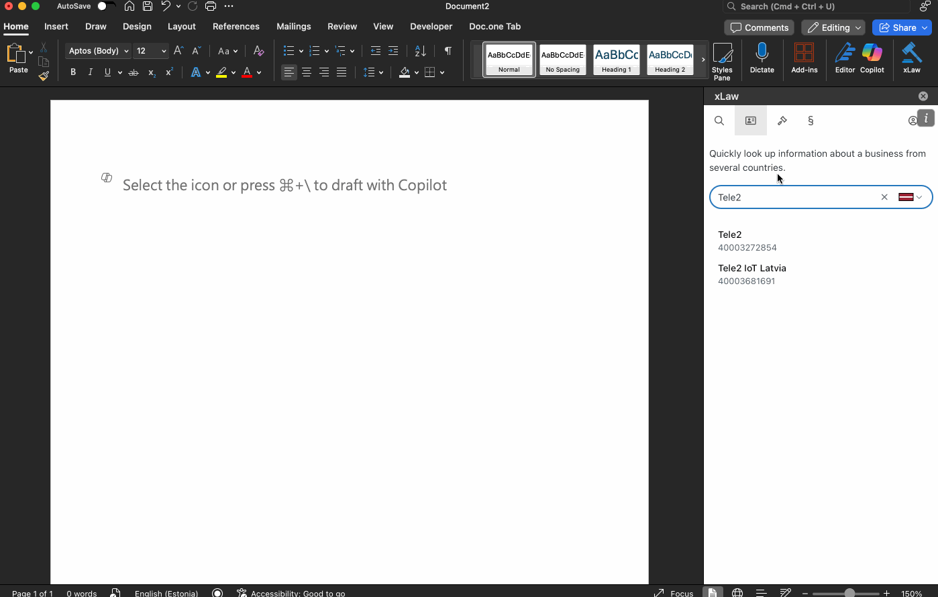Image resolution: width=938 pixels, height=597 pixels.
Task: Switch to Web Layout view in status bar
Action: pos(737,593)
